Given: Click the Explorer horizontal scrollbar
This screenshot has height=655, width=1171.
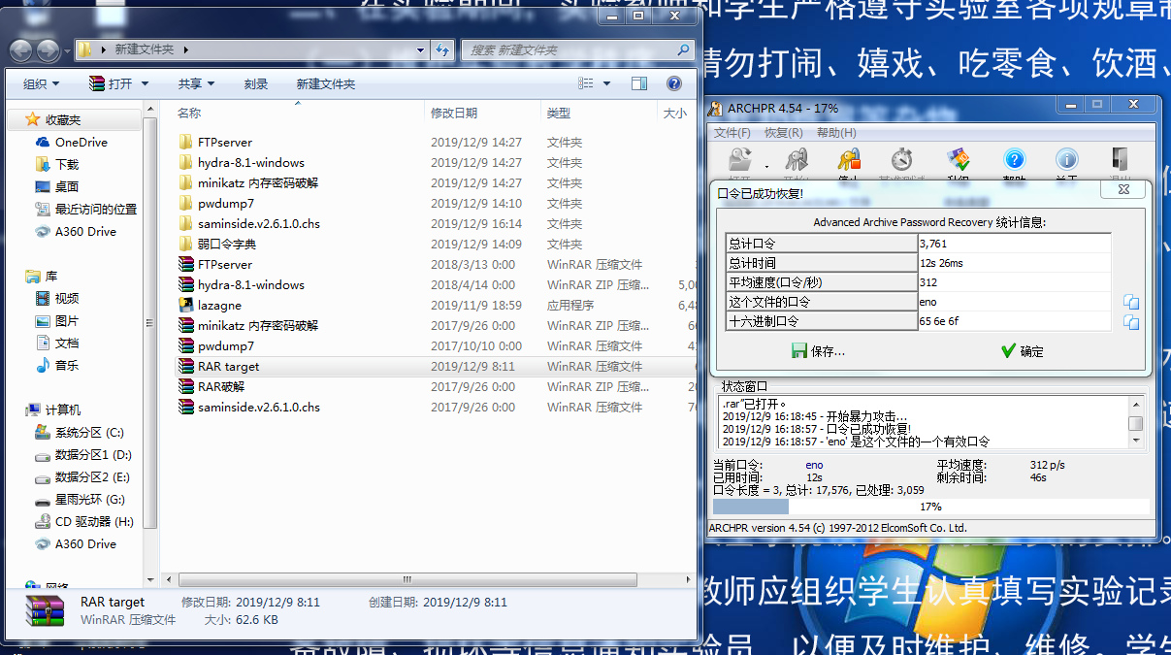Looking at the screenshot, I should (407, 579).
